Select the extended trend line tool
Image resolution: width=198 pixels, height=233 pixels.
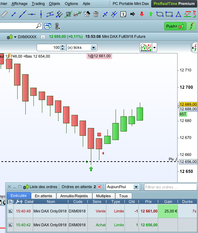pyautogui.click(x=23, y=14)
